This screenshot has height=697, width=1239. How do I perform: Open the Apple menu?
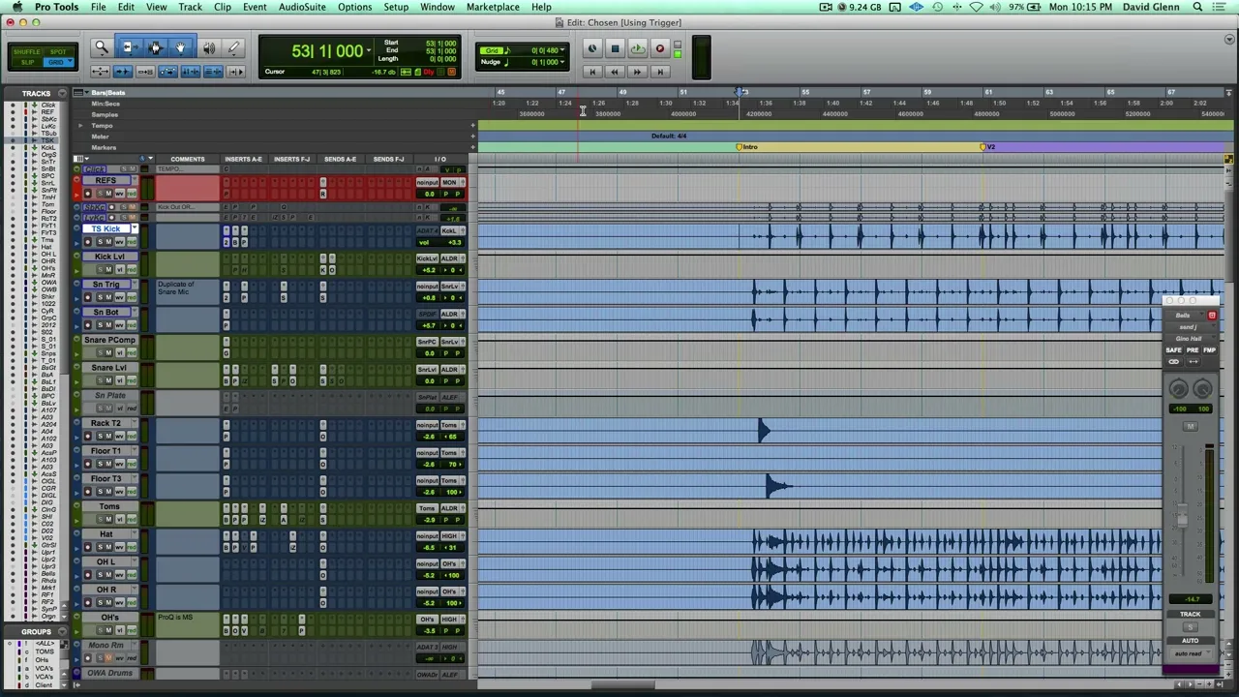[16, 7]
